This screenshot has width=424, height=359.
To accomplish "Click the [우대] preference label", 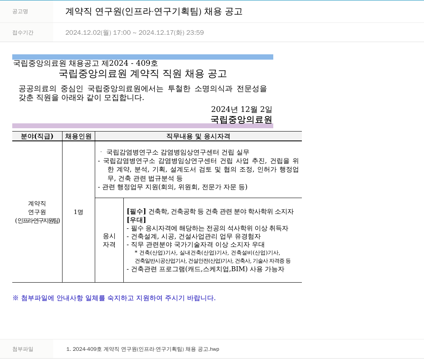I will tap(136, 220).
